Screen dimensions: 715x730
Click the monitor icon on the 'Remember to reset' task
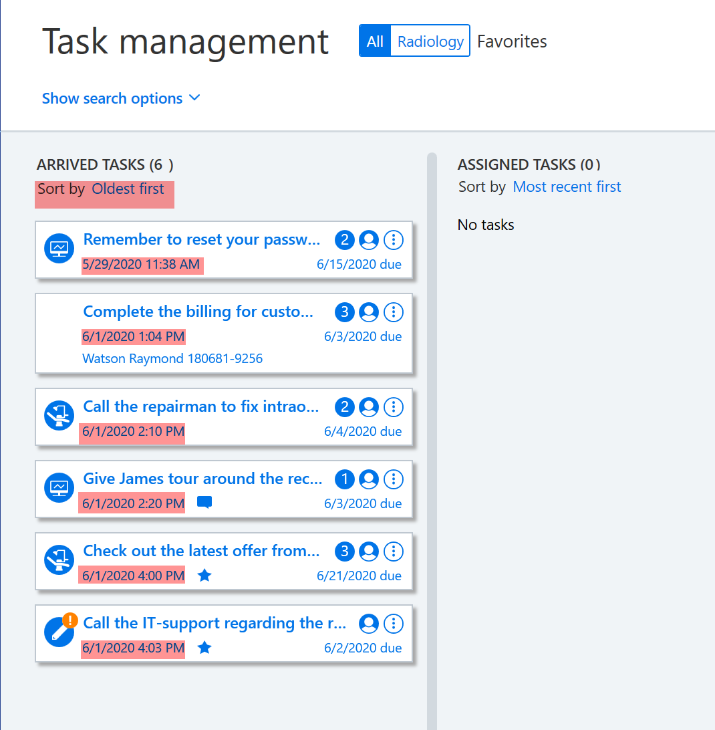coord(59,248)
